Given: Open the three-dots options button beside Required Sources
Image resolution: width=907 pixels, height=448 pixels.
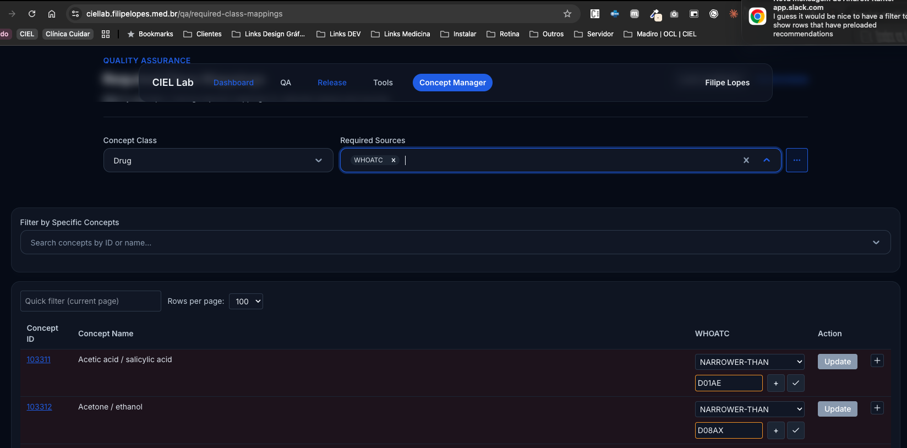Looking at the screenshot, I should (x=797, y=160).
